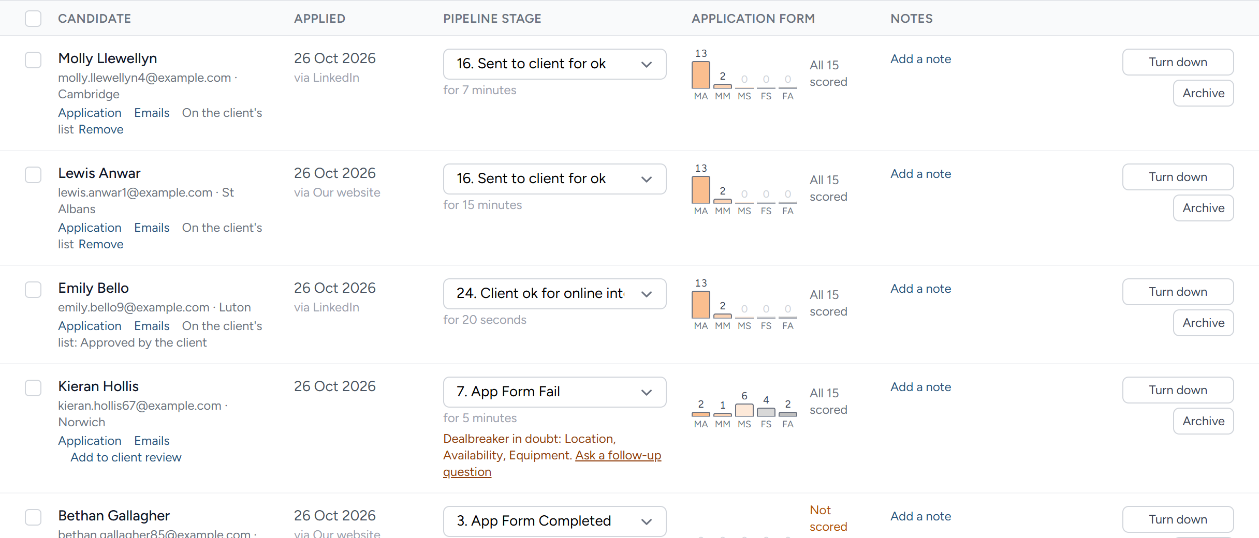1259x538 pixels.
Task: Open Molly Llewellyn's Application link
Action: point(90,113)
